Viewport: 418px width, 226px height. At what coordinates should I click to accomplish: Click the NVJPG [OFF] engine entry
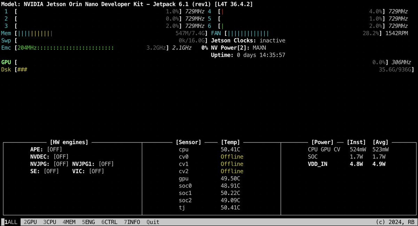coord(49,164)
